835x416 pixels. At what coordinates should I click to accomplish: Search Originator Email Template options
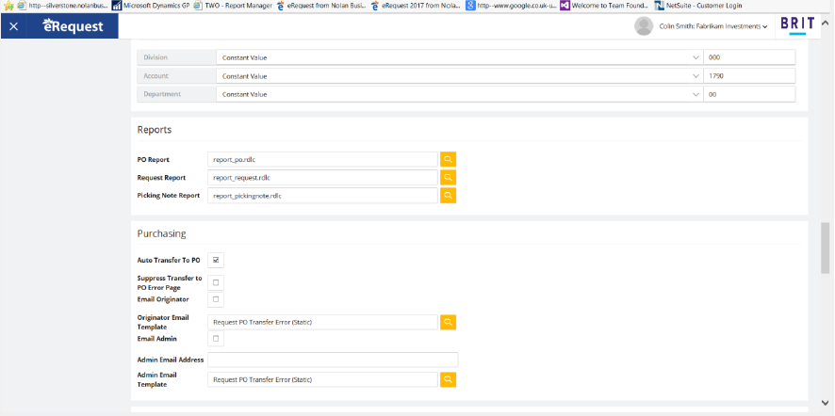pyautogui.click(x=449, y=322)
